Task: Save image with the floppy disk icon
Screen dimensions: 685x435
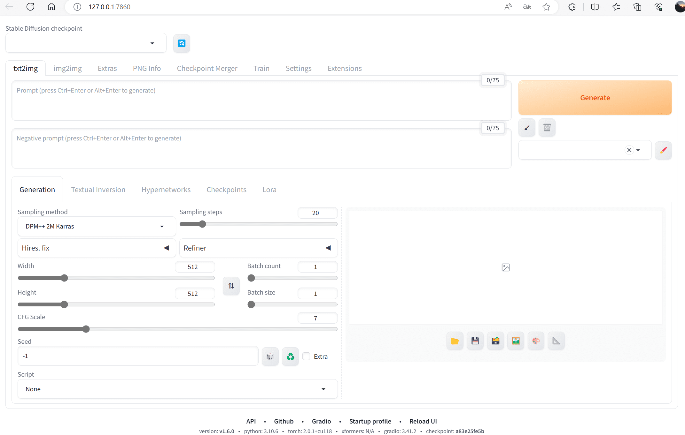Action: point(475,341)
